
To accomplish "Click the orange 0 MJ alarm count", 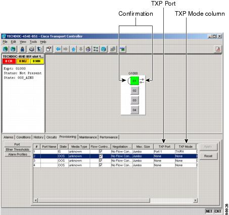I will [x=23, y=61].
